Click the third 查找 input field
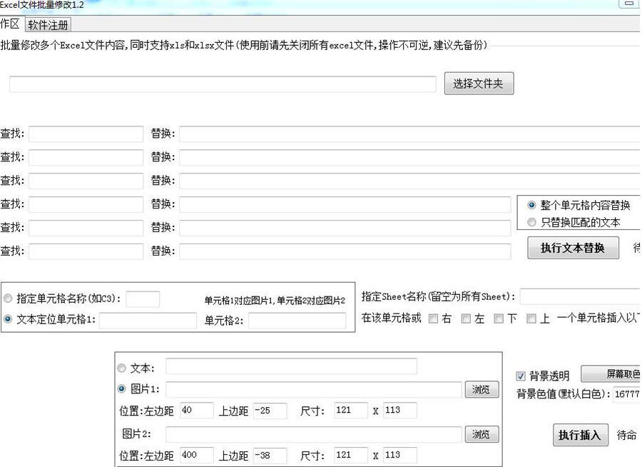 (86, 181)
